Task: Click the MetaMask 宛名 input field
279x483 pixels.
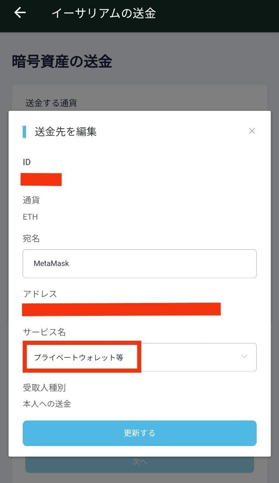Action: point(140,263)
